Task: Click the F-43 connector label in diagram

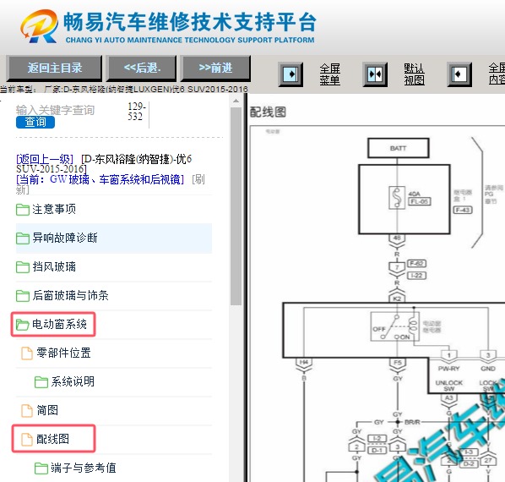Action: pyautogui.click(x=463, y=211)
